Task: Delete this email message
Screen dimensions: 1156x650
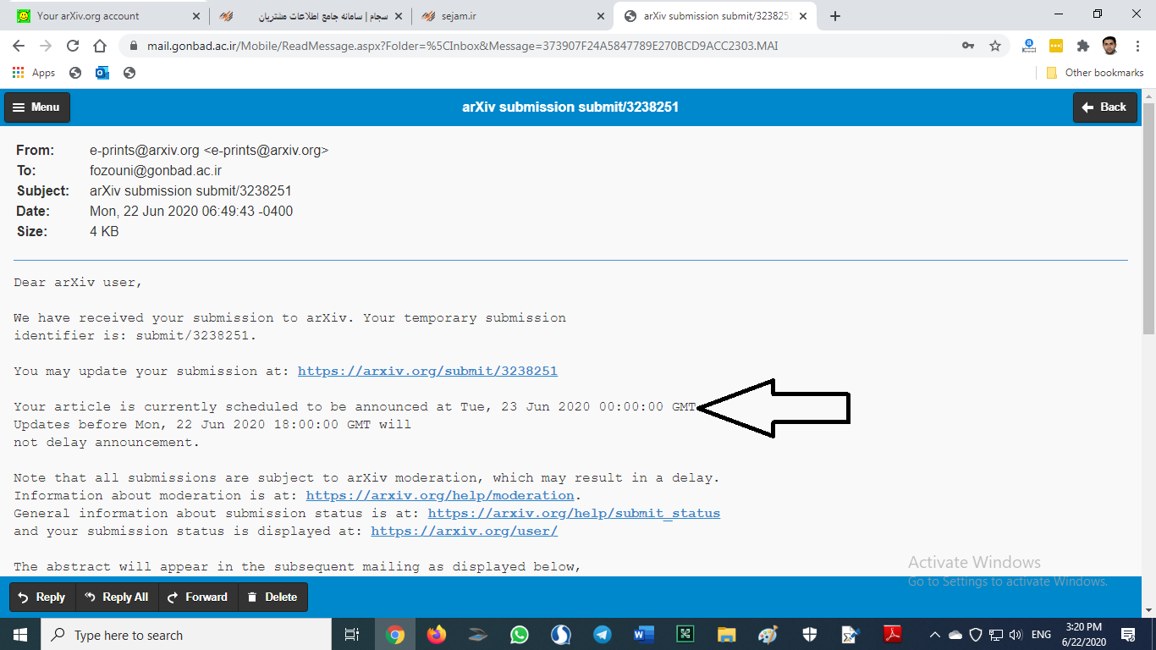Action: 272,597
